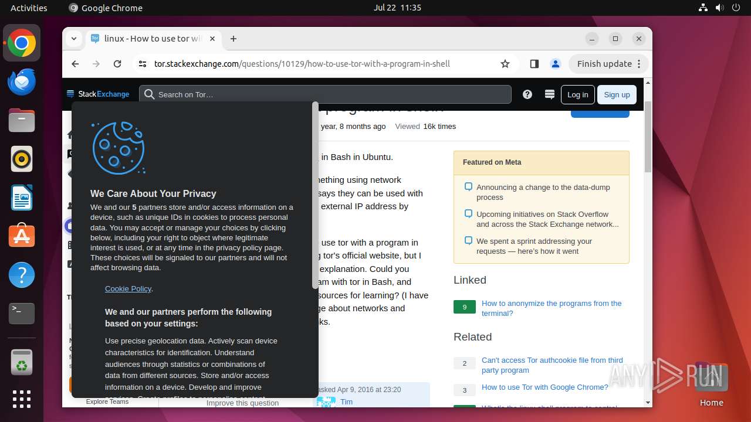Open the volume tray icon
This screenshot has height=422, width=751.
click(719, 8)
